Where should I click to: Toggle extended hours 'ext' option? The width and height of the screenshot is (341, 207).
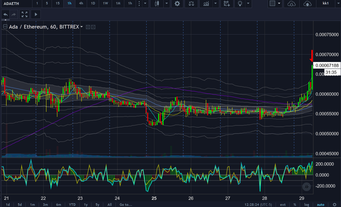(283, 204)
